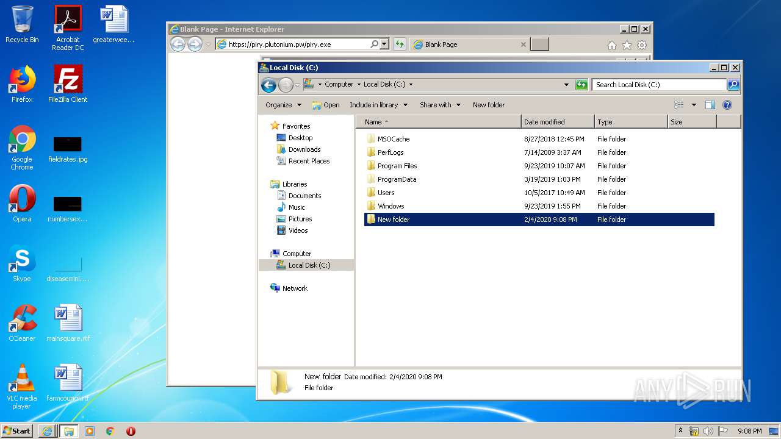Launch Firefox from desktop

point(22,84)
